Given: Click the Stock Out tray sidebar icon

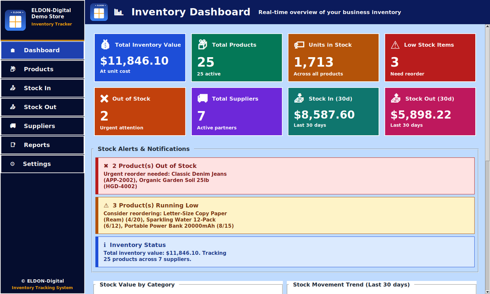Looking at the screenshot, I should coord(13,107).
